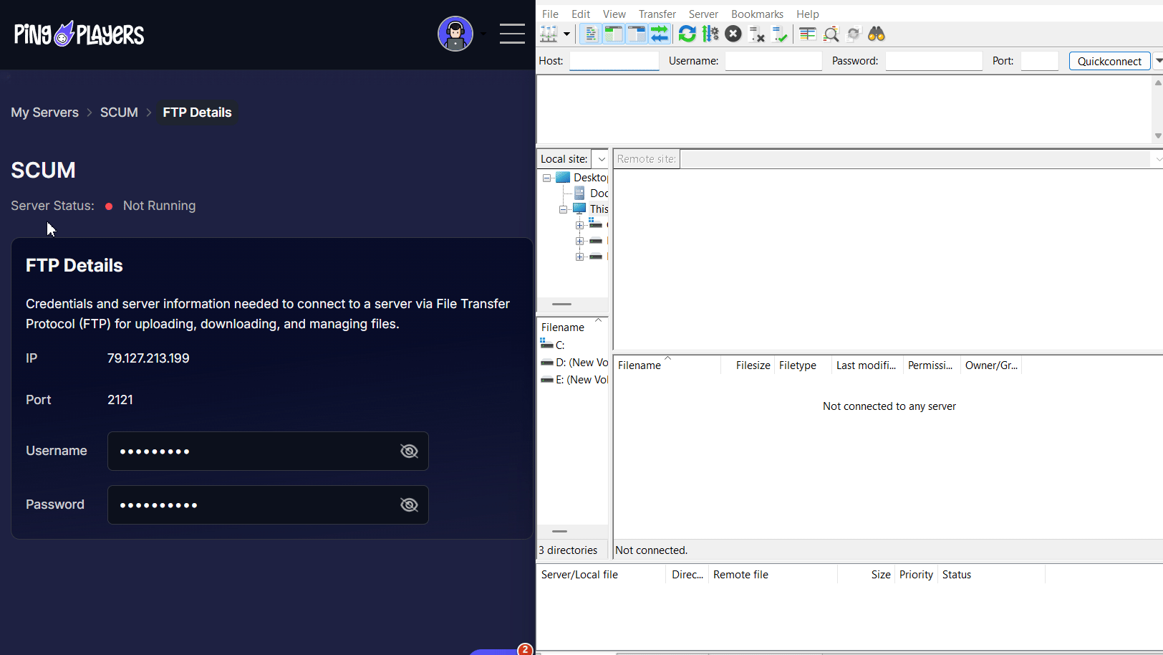Focus FileZilla Password quickconnect field
The image size is (1163, 655).
(934, 61)
